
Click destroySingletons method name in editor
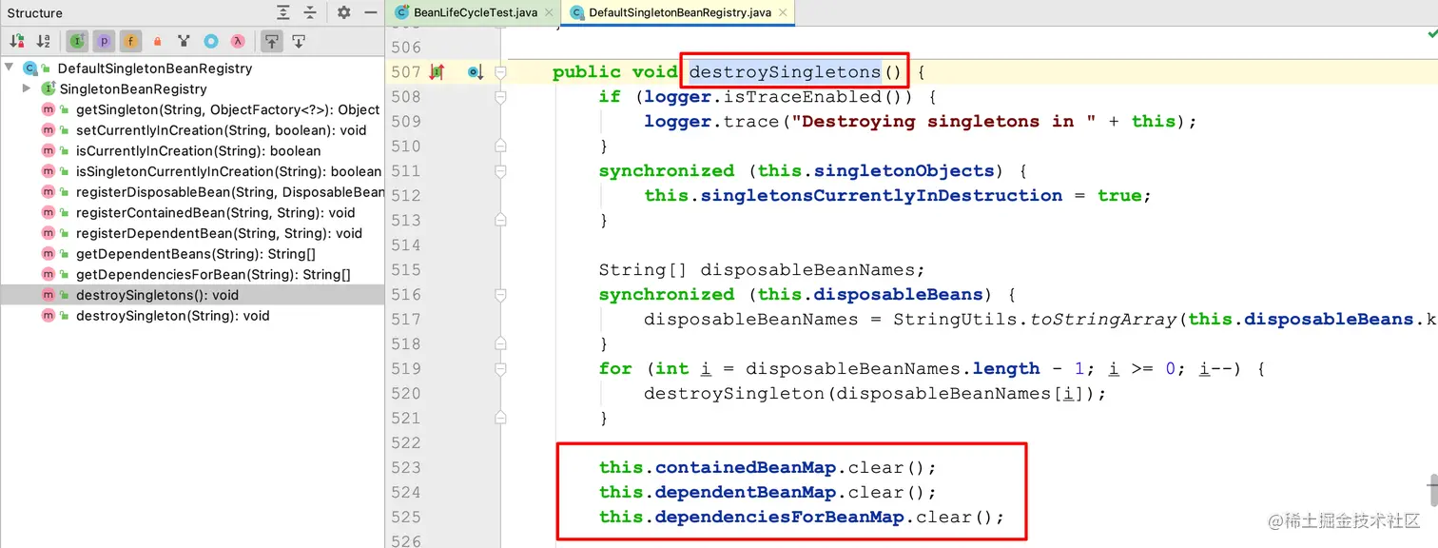(786, 72)
